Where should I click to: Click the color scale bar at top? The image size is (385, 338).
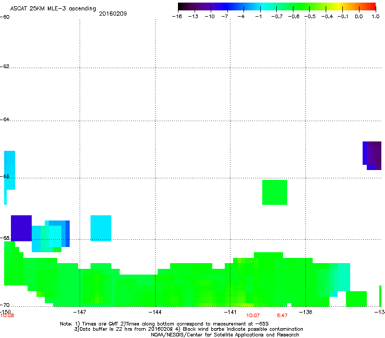tap(277, 7)
